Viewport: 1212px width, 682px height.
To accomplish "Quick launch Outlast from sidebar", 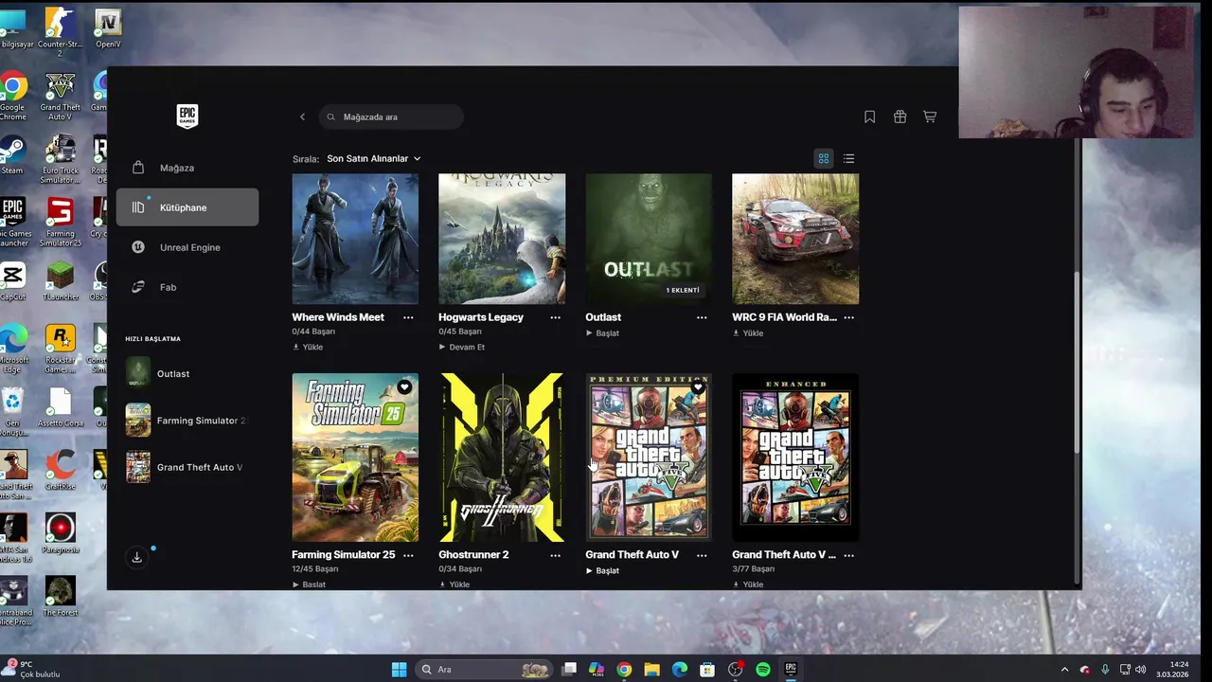I will coord(187,373).
